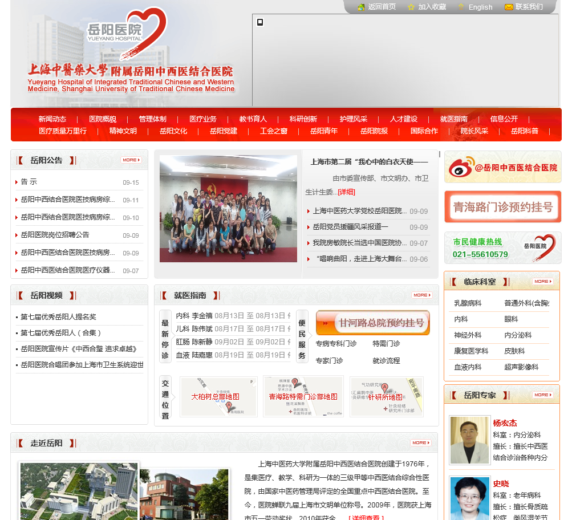The height and width of the screenshot is (520, 572).
Task: Open the Weibo banner @岳阳中西医结合医院
Action: point(502,168)
